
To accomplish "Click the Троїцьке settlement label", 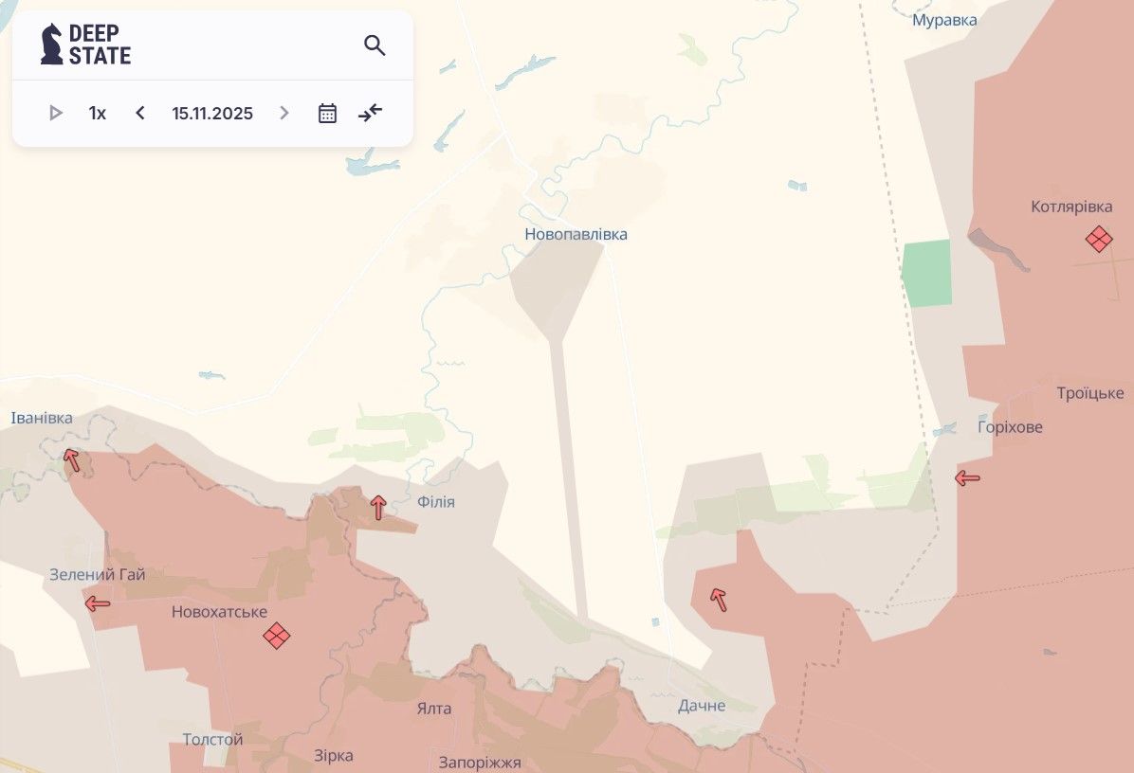I will [1090, 393].
